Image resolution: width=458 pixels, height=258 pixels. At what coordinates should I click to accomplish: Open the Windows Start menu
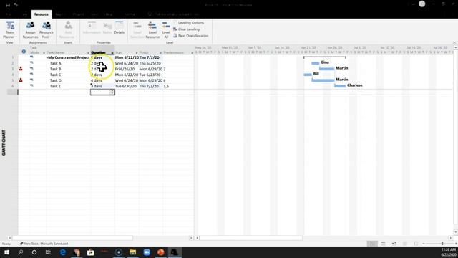[6, 252]
